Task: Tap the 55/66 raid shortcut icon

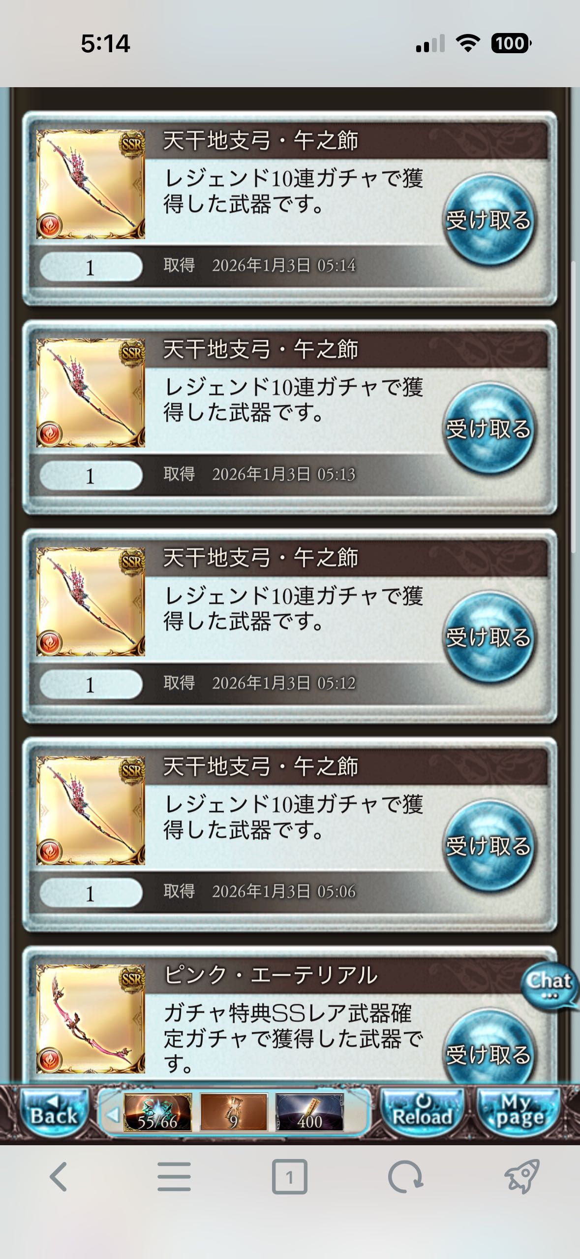Action: [157, 1112]
